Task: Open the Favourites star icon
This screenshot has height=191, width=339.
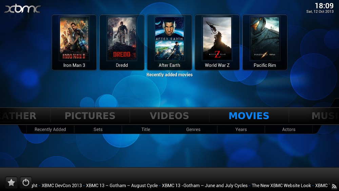Action: click(11, 183)
